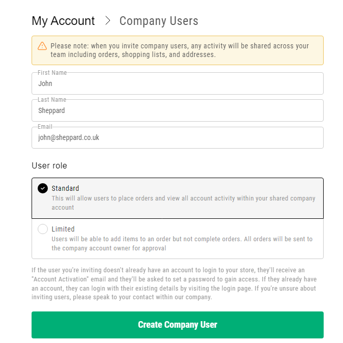Click the small "First Name" field label
Screen dimensions: 343x343
[x=52, y=73]
